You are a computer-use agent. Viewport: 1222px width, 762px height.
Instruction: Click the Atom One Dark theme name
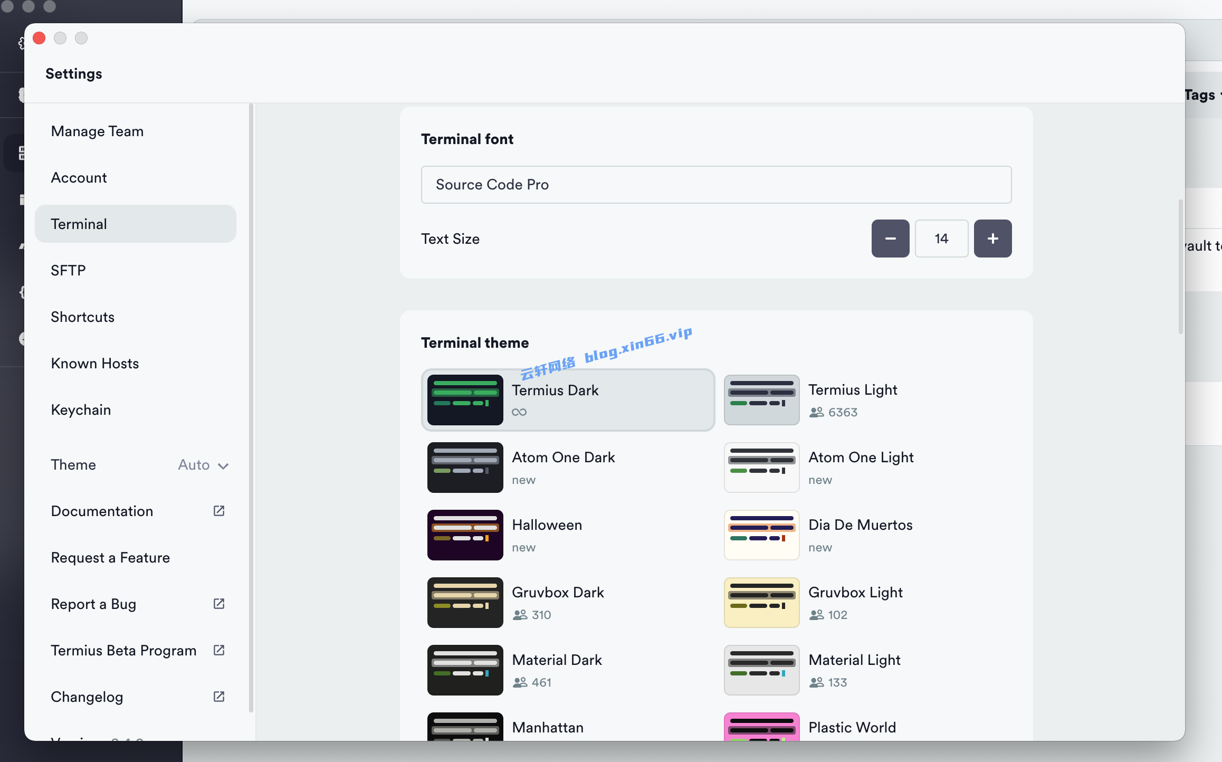point(564,457)
